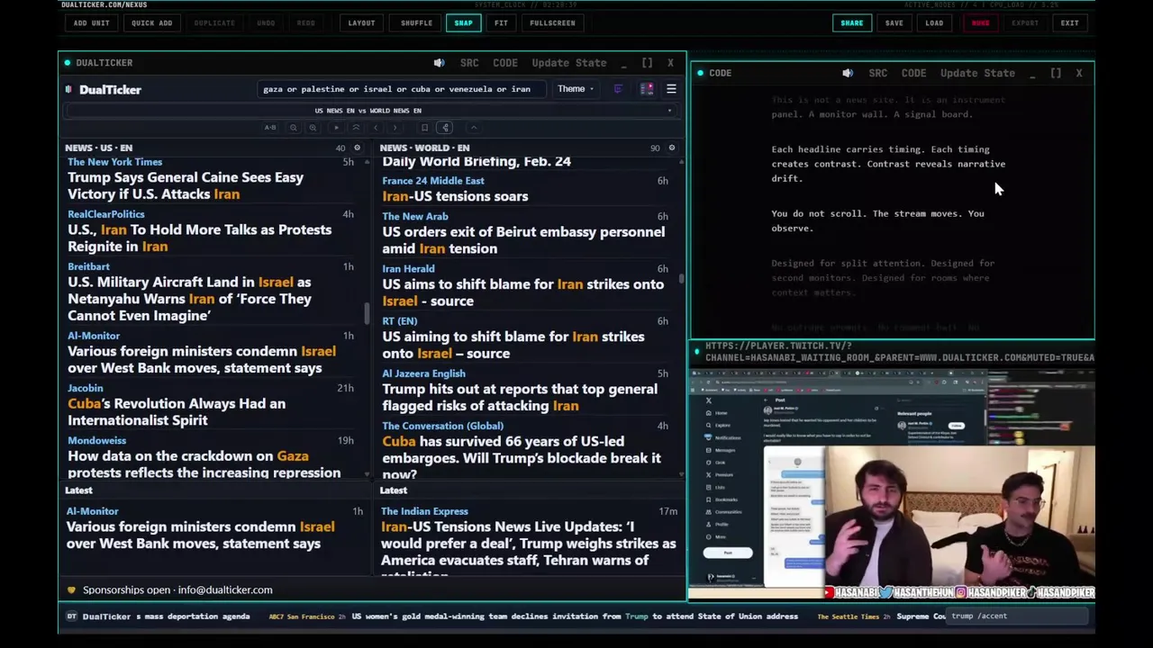The width and height of the screenshot is (1153, 648).
Task: Go to previous with left arrow icon
Action: click(376, 128)
